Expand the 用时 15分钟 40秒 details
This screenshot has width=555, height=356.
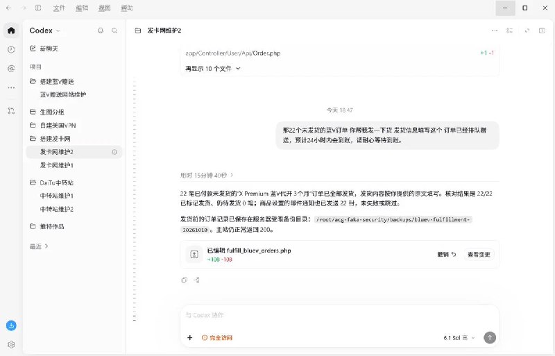207,175
